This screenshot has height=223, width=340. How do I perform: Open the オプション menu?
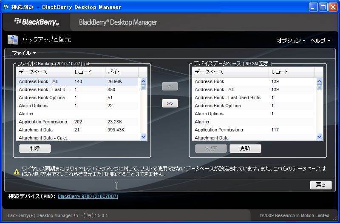click(x=291, y=41)
